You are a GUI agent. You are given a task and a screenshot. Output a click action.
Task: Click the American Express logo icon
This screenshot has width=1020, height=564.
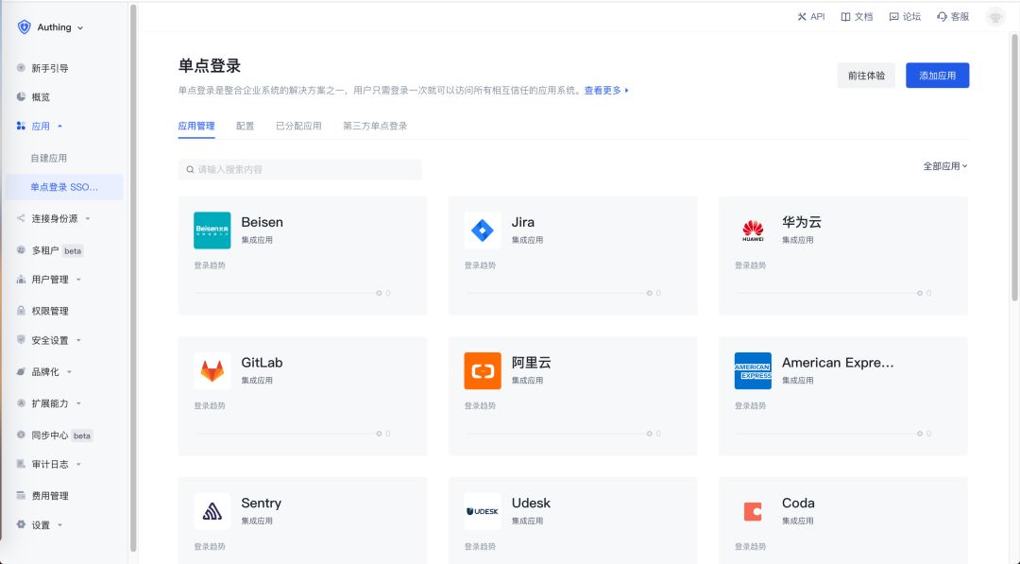click(753, 371)
